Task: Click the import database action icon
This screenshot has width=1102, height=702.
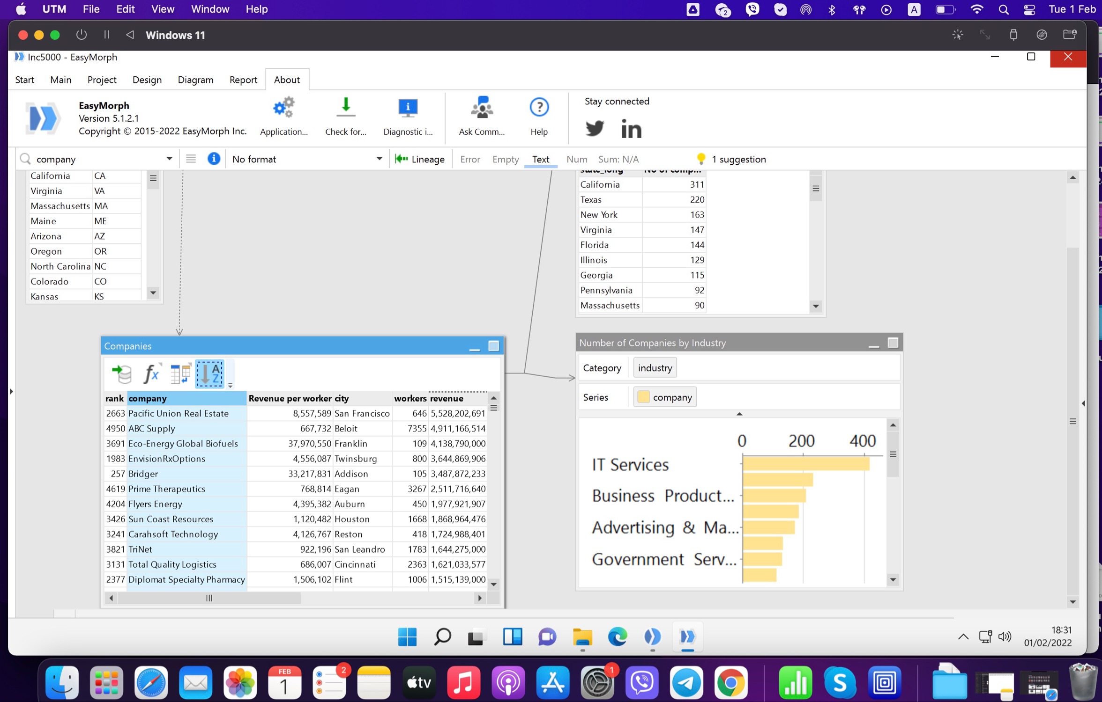Action: click(122, 373)
